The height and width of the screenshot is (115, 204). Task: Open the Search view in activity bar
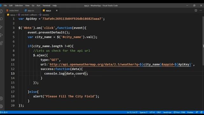[1, 19]
